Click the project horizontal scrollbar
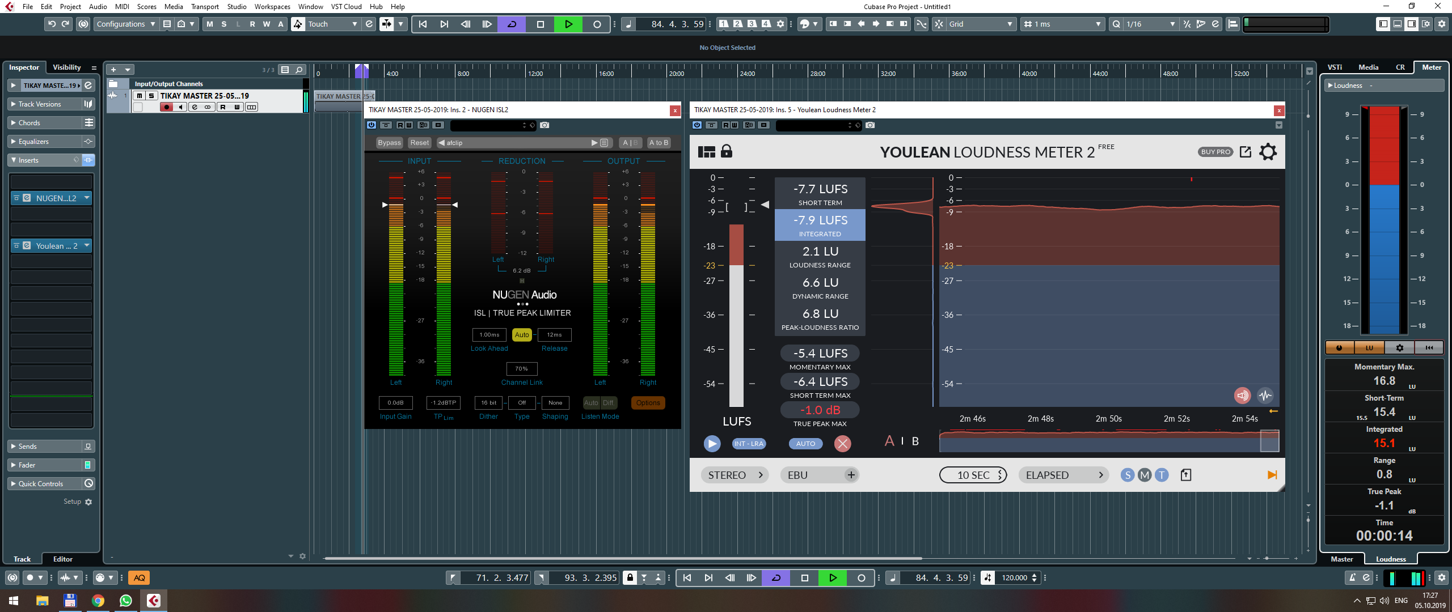 coord(623,559)
